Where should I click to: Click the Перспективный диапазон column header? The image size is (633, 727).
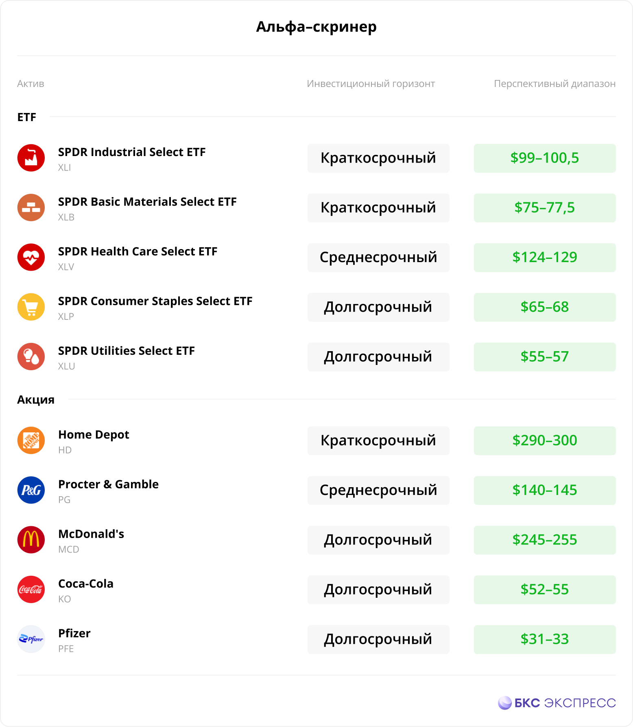click(554, 84)
